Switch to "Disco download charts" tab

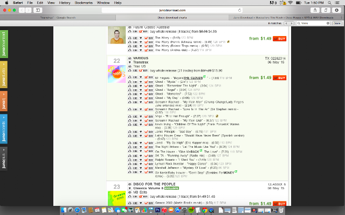click(172, 18)
